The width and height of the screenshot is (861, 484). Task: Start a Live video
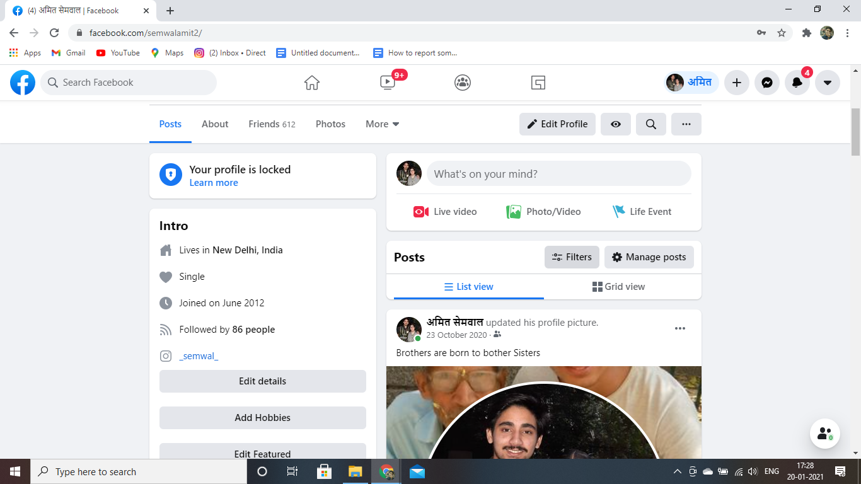445,212
